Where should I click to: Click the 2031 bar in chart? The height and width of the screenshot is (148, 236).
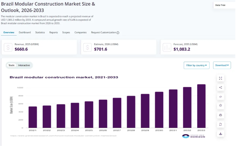point(173,109)
